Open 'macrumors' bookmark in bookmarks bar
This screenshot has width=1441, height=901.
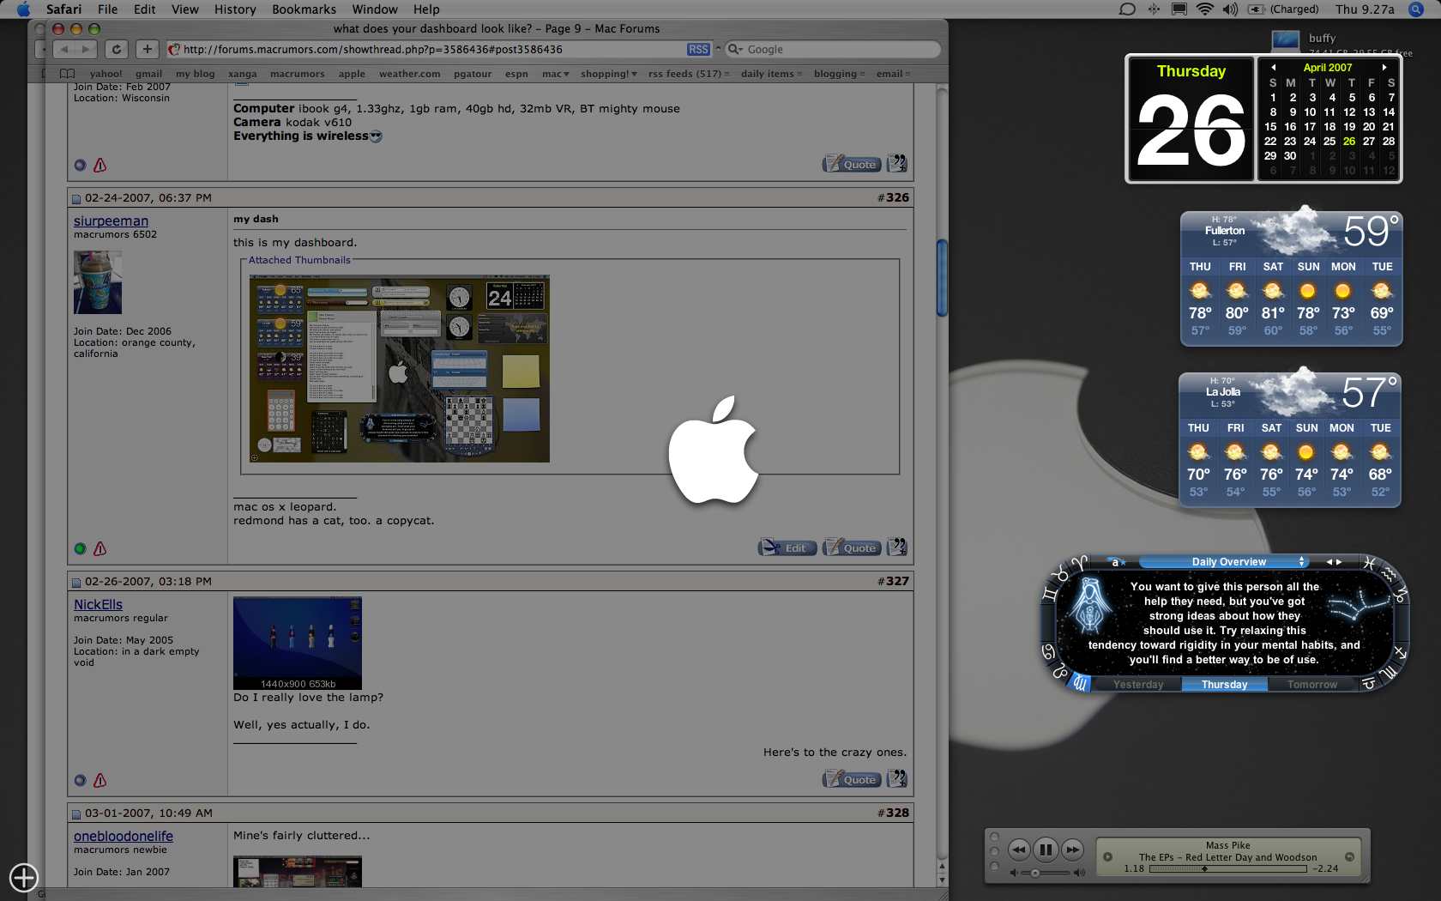coord(297,74)
